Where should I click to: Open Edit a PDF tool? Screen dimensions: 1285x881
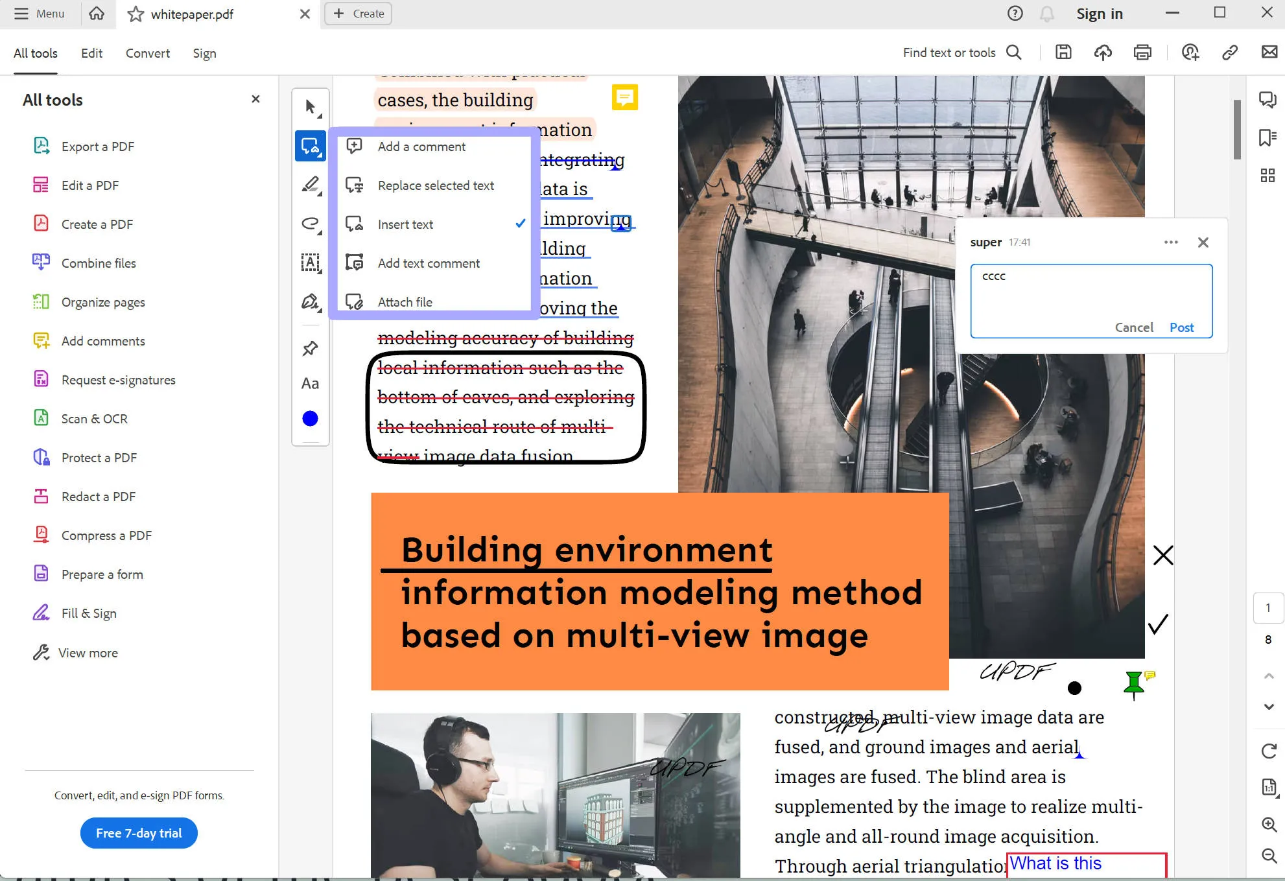point(76,185)
